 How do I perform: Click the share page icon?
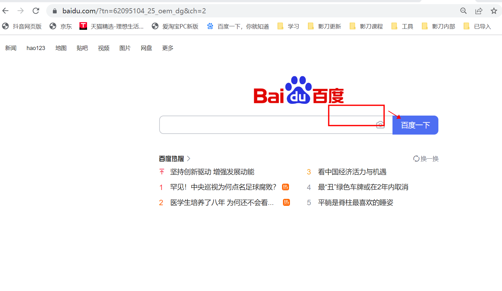coord(479,11)
